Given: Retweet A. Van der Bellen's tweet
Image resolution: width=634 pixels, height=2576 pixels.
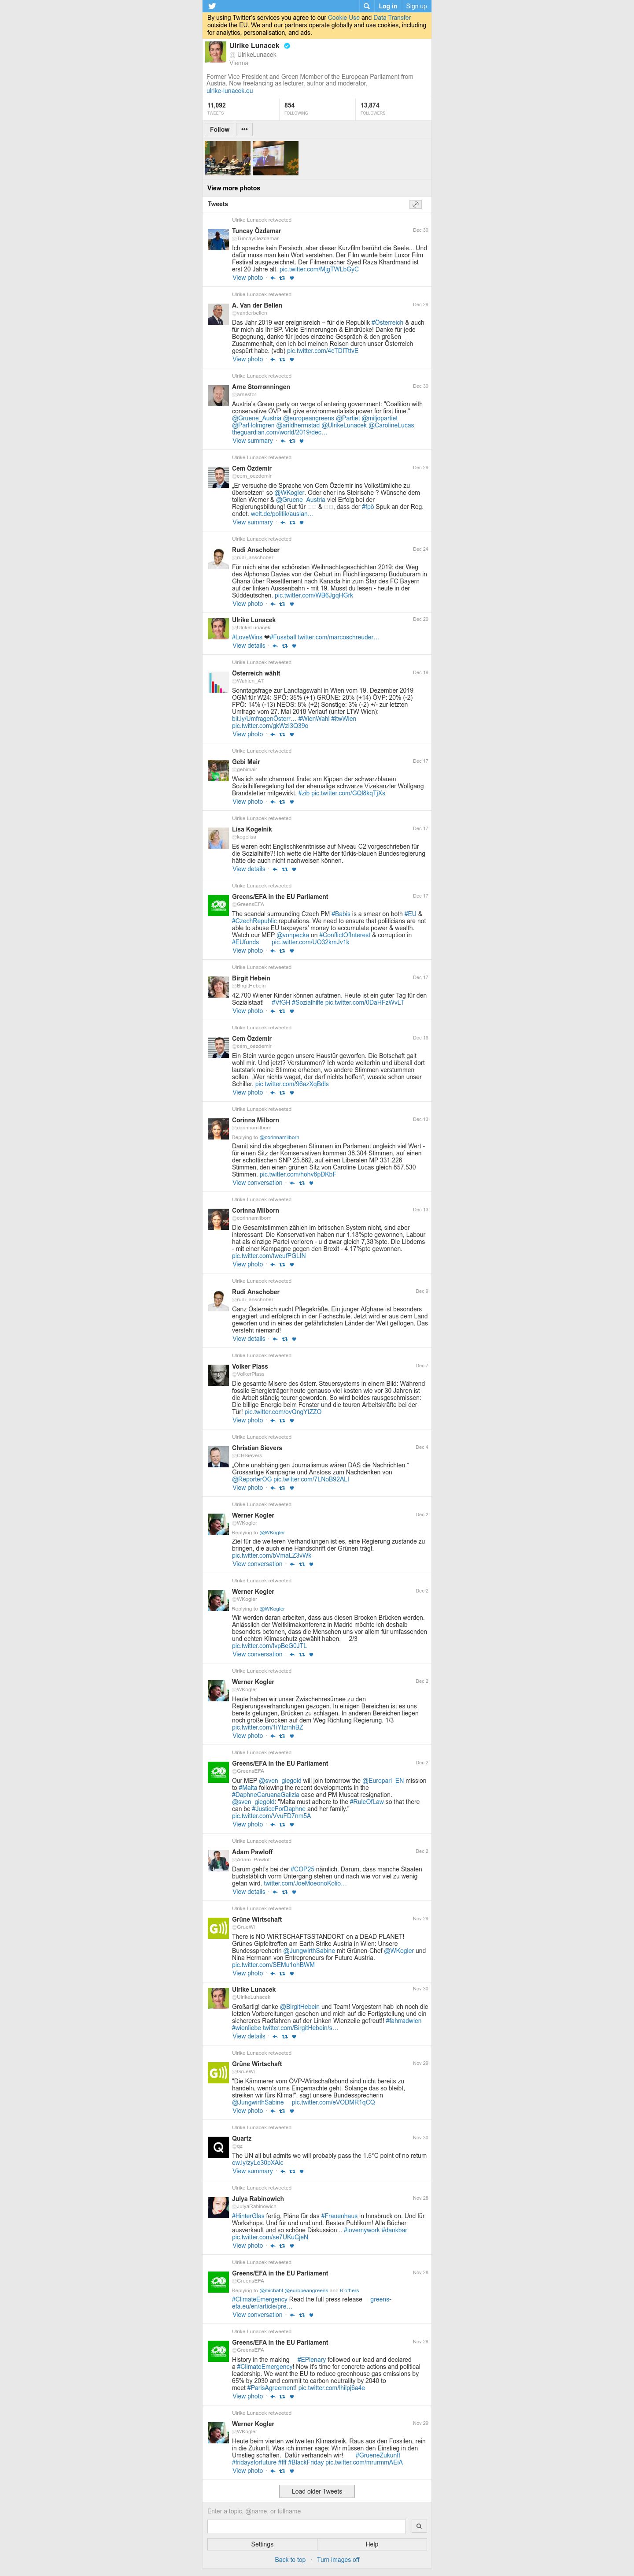Looking at the screenshot, I should pos(281,359).
